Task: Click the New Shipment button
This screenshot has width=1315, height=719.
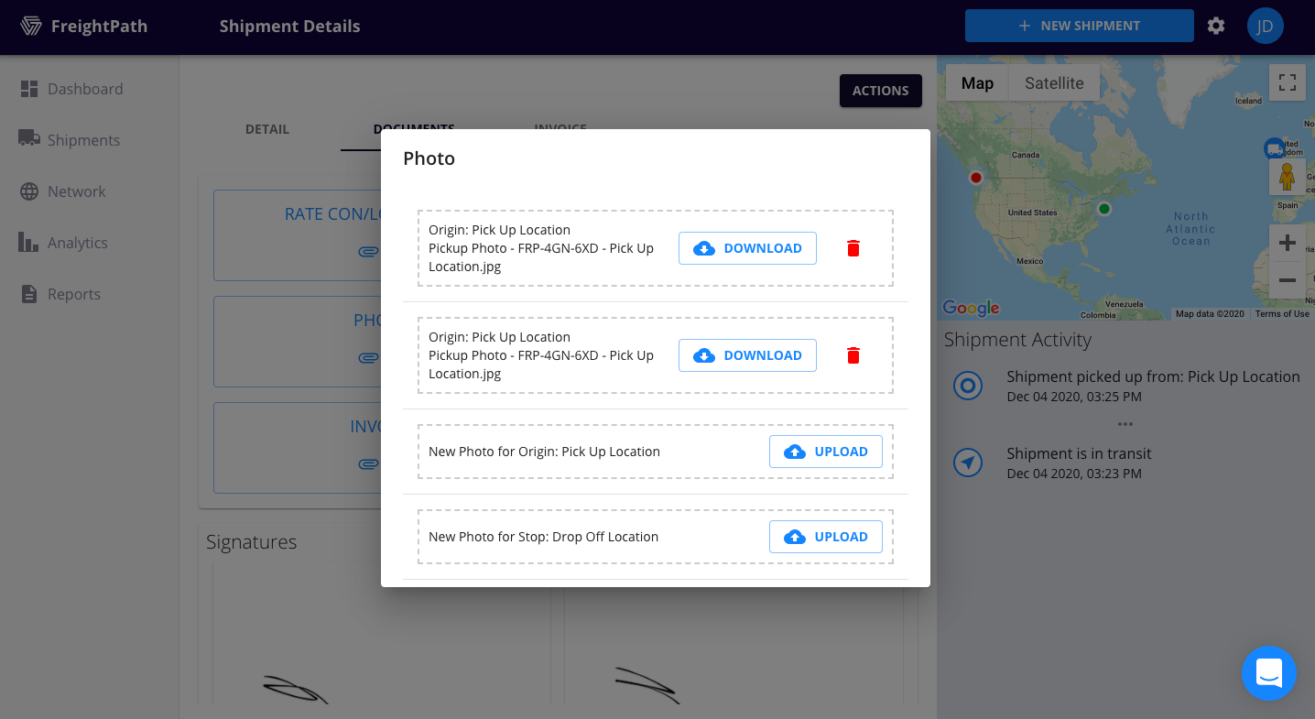Action: (x=1080, y=26)
